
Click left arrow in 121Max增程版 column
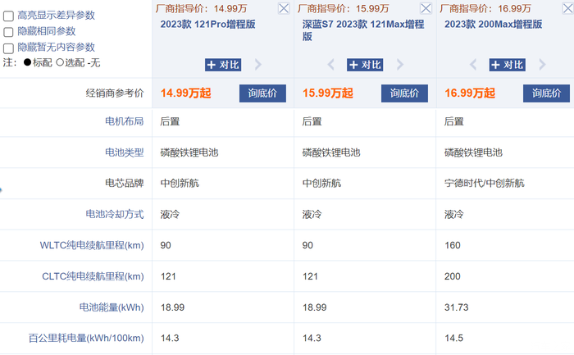pyautogui.click(x=331, y=65)
